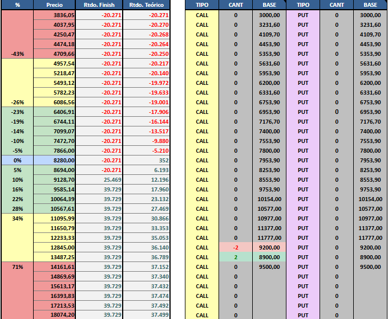Viewport: 388px width, 319px height.
Task: Select price cell 9128,70
Action: [x=54, y=179]
